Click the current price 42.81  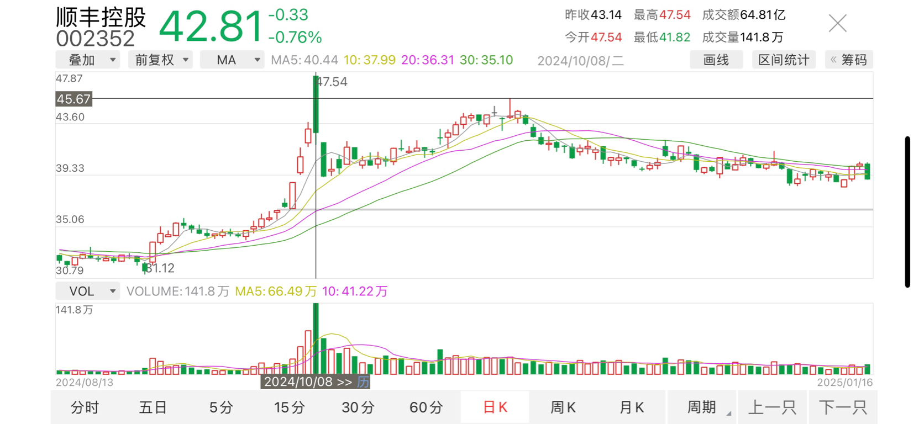point(210,26)
